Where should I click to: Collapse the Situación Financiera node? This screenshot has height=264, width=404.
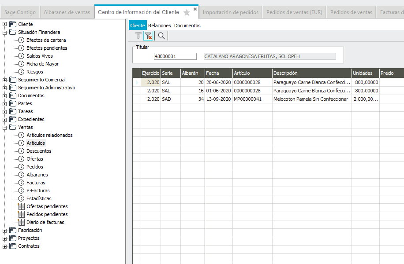tap(4, 32)
